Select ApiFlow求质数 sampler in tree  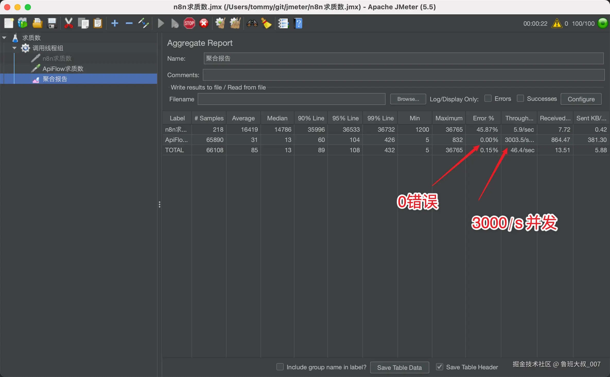coord(63,69)
